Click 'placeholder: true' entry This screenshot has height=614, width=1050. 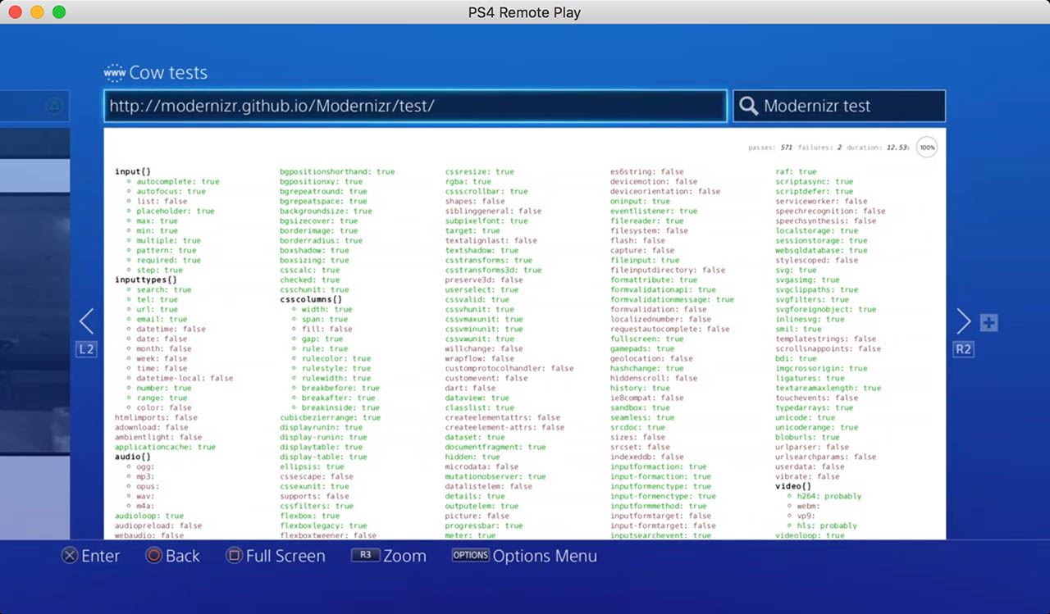176,211
